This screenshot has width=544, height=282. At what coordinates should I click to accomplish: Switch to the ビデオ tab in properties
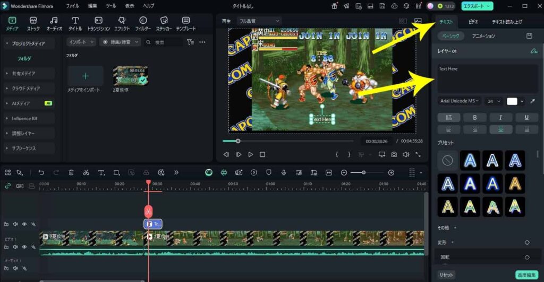pyautogui.click(x=473, y=22)
